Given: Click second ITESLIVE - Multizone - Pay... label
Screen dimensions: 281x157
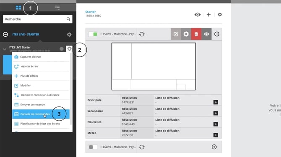Looking at the screenshot, I should (118, 147).
